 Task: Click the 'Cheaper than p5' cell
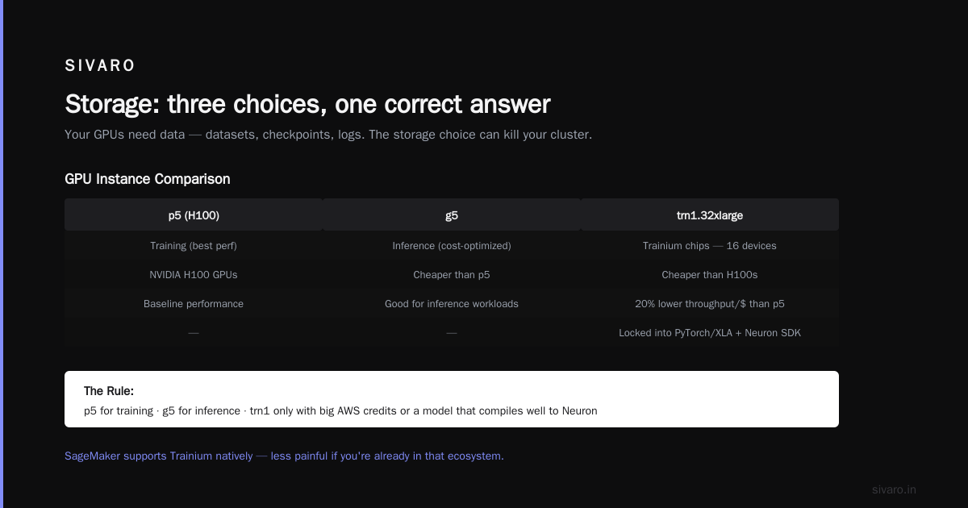(452, 274)
